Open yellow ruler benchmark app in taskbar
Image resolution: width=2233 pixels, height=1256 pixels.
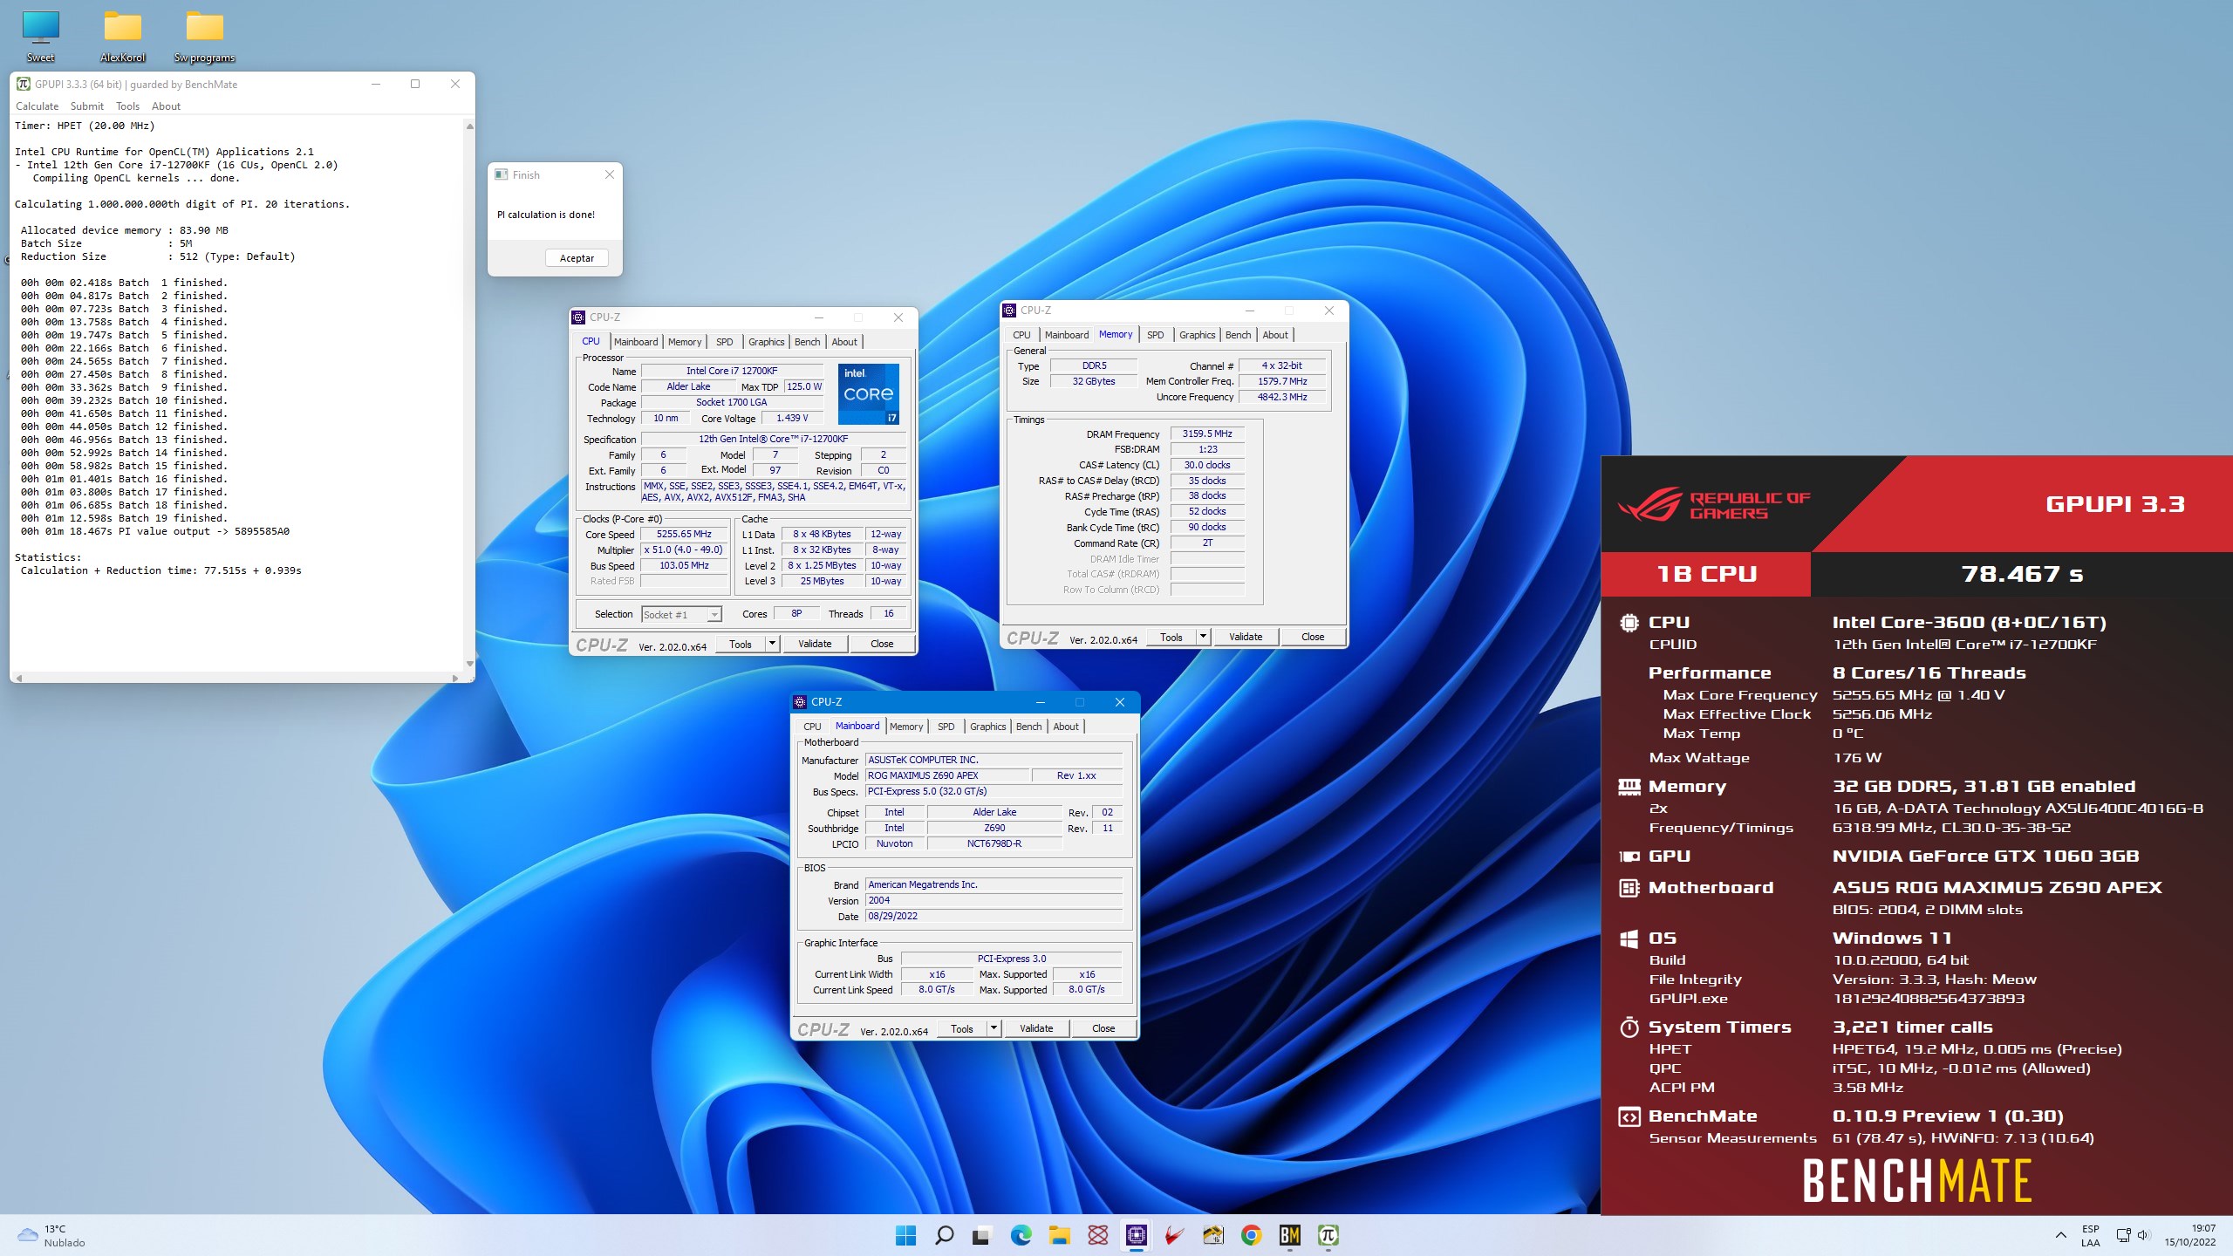1212,1235
